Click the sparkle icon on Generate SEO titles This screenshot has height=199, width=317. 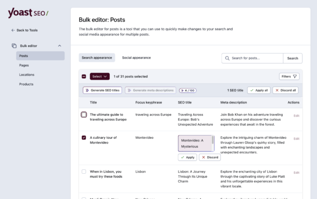point(87,90)
